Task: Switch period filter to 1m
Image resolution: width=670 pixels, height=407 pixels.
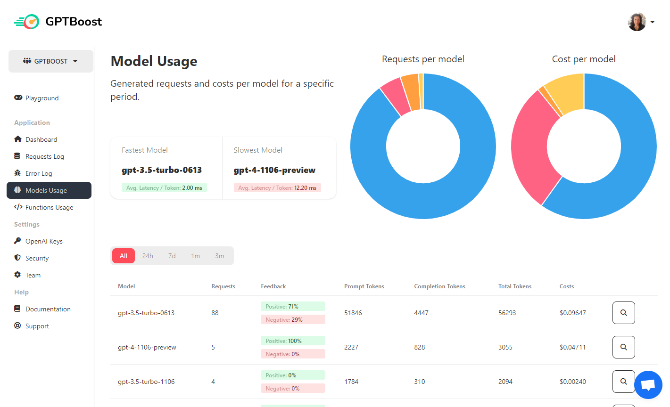Action: click(195, 256)
